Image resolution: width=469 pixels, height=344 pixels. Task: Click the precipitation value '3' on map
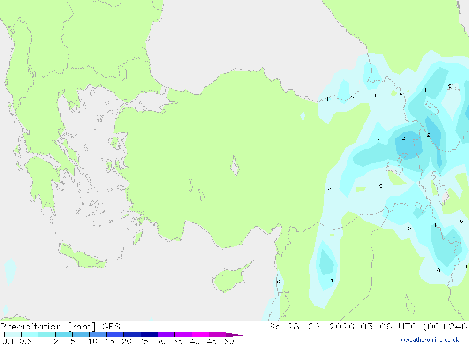pos(404,138)
